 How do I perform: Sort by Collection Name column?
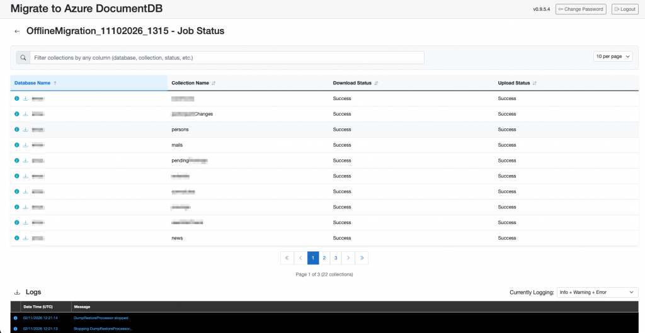pos(193,83)
